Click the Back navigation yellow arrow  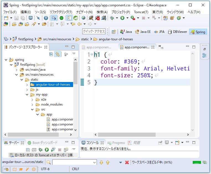79,24
